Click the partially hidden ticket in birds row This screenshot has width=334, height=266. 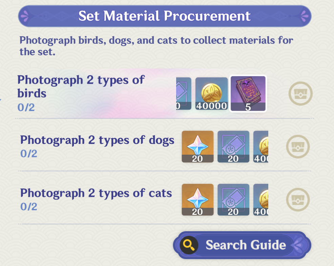point(184,93)
